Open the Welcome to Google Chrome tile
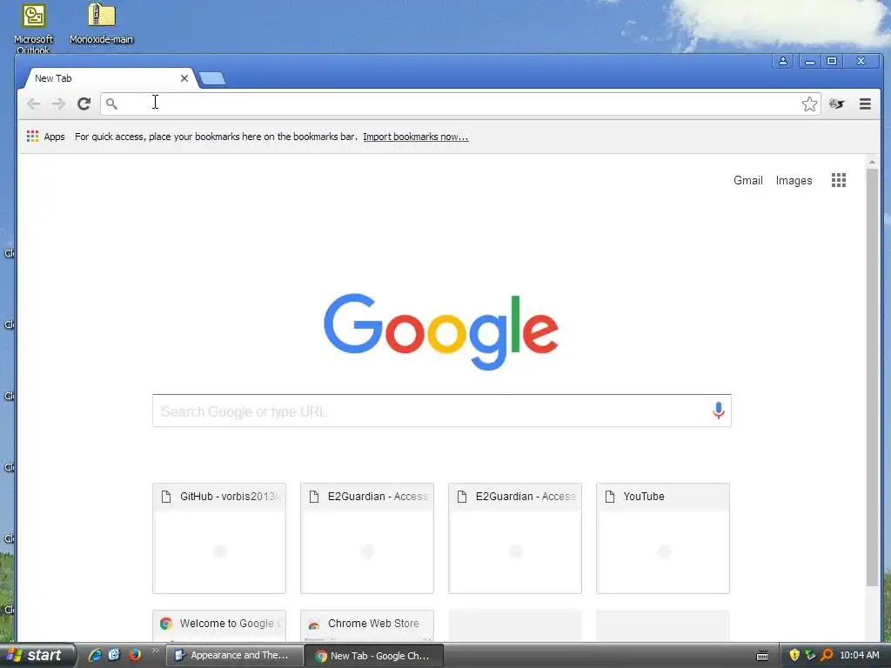The width and height of the screenshot is (891, 668). [x=219, y=625]
